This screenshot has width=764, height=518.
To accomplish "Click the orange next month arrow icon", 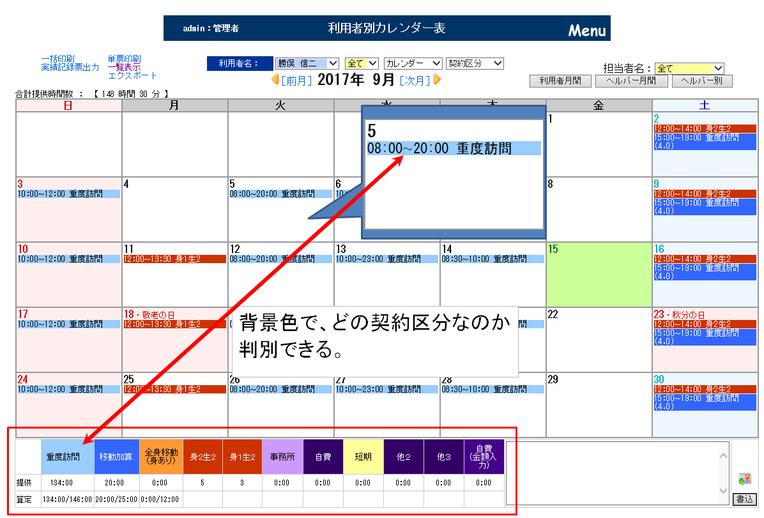I will [438, 80].
